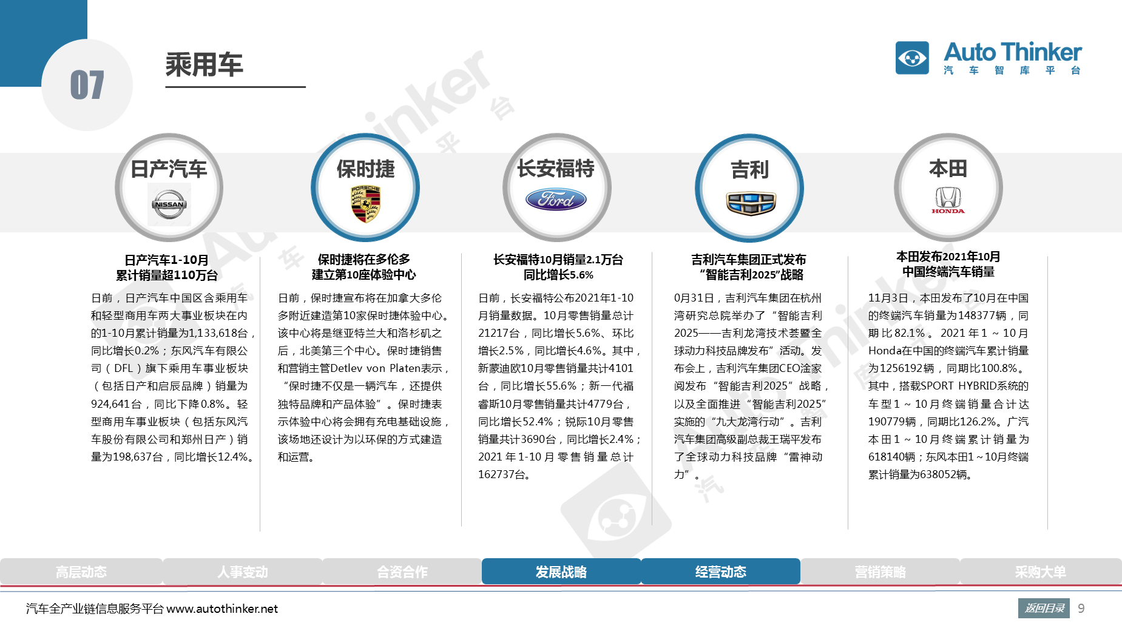Click the Ford oval logo
This screenshot has width=1122, height=631.
coord(556,200)
